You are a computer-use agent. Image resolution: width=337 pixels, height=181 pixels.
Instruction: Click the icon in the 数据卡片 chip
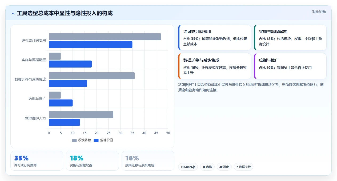(237, 167)
